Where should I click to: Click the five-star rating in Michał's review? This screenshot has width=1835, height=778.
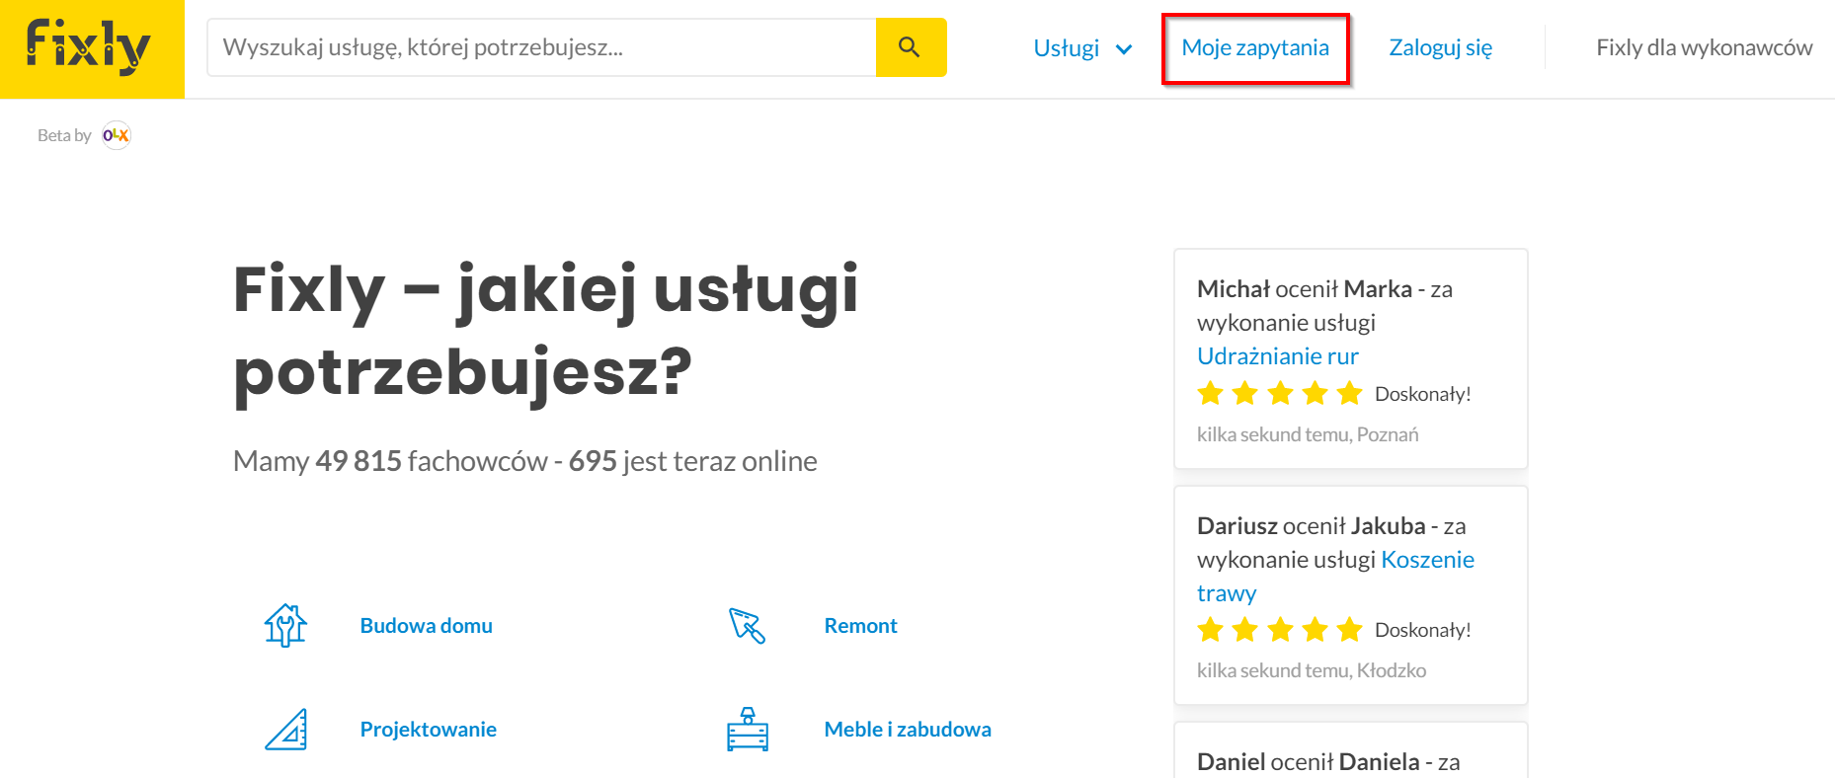click(1280, 394)
